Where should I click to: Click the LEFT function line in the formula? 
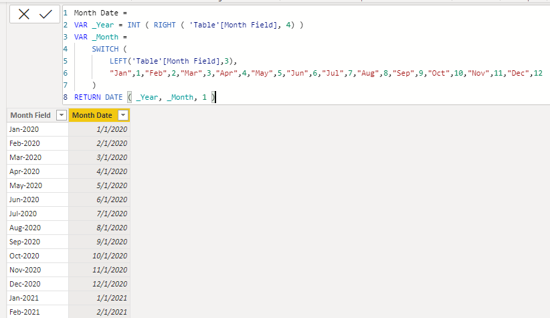173,61
